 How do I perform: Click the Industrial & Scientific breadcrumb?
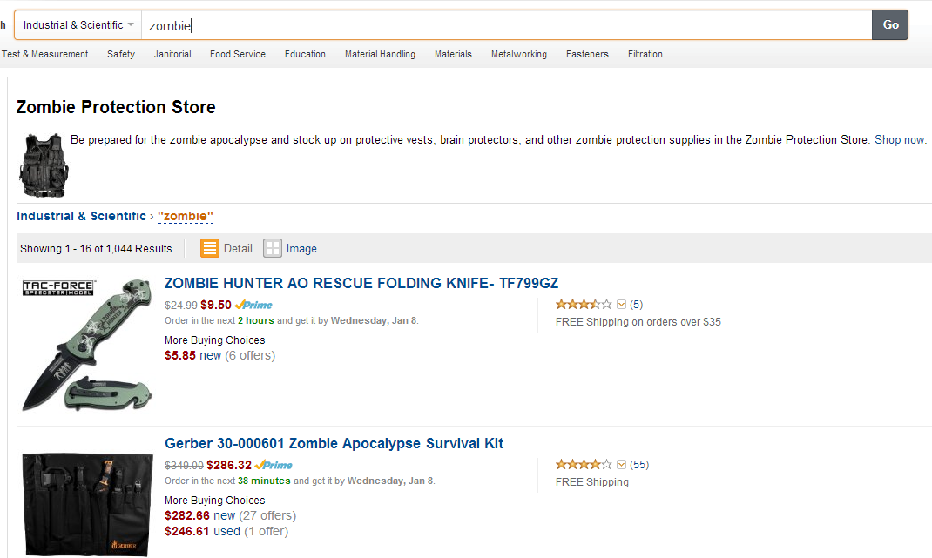81,216
